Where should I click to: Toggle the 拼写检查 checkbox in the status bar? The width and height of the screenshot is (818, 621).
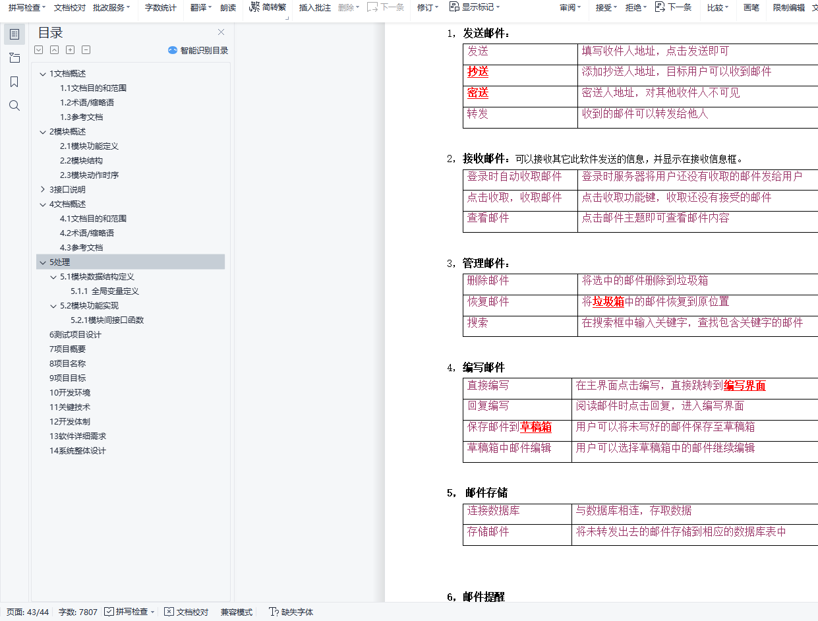coord(109,612)
